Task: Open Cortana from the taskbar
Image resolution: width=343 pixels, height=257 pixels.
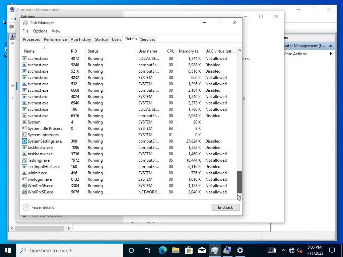Action: click(131, 250)
